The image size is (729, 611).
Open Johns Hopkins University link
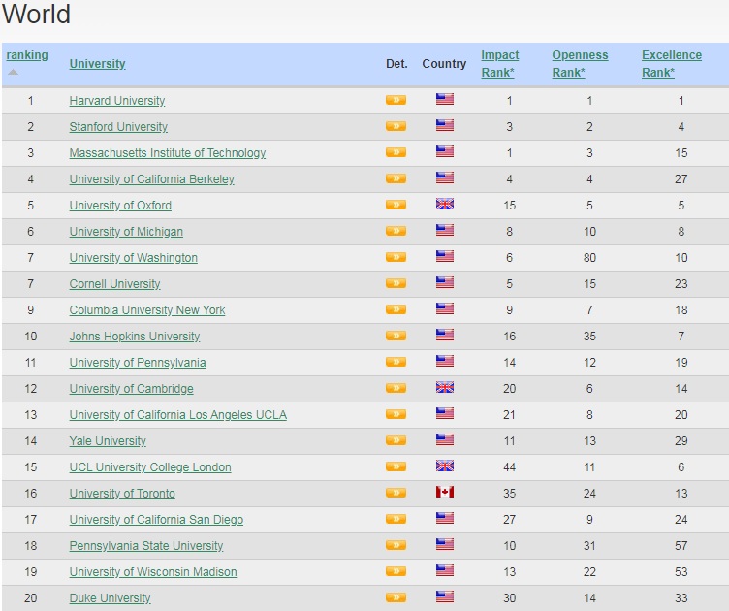135,337
